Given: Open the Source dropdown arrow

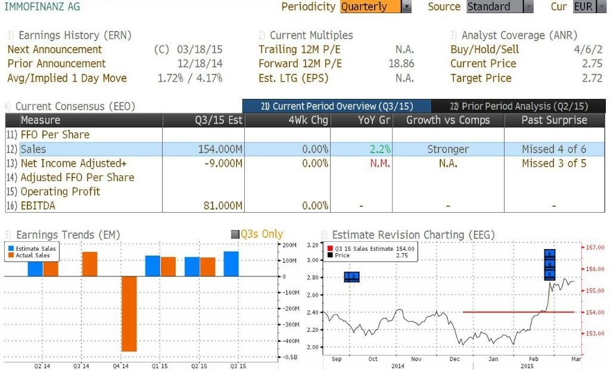Looking at the screenshot, I should [x=529, y=7].
